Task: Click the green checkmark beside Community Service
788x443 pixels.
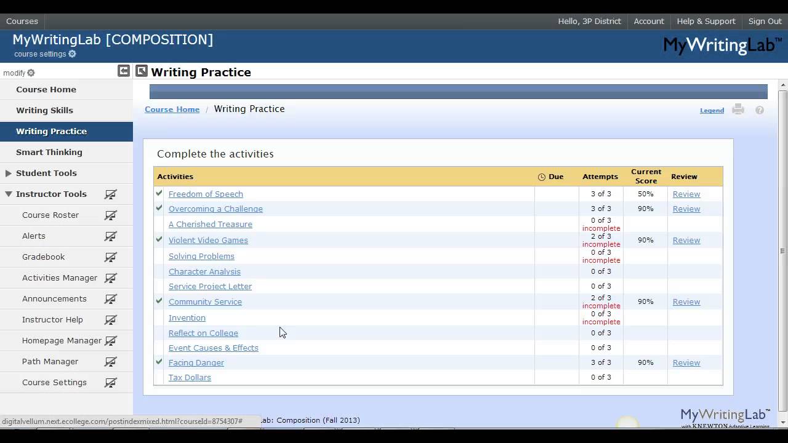Action: pos(159,301)
